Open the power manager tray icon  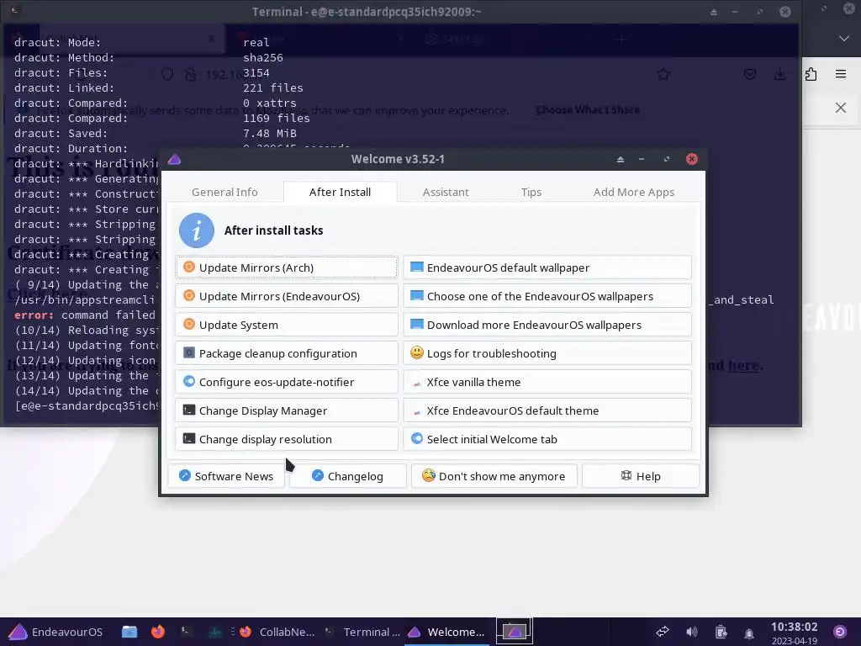click(x=721, y=632)
